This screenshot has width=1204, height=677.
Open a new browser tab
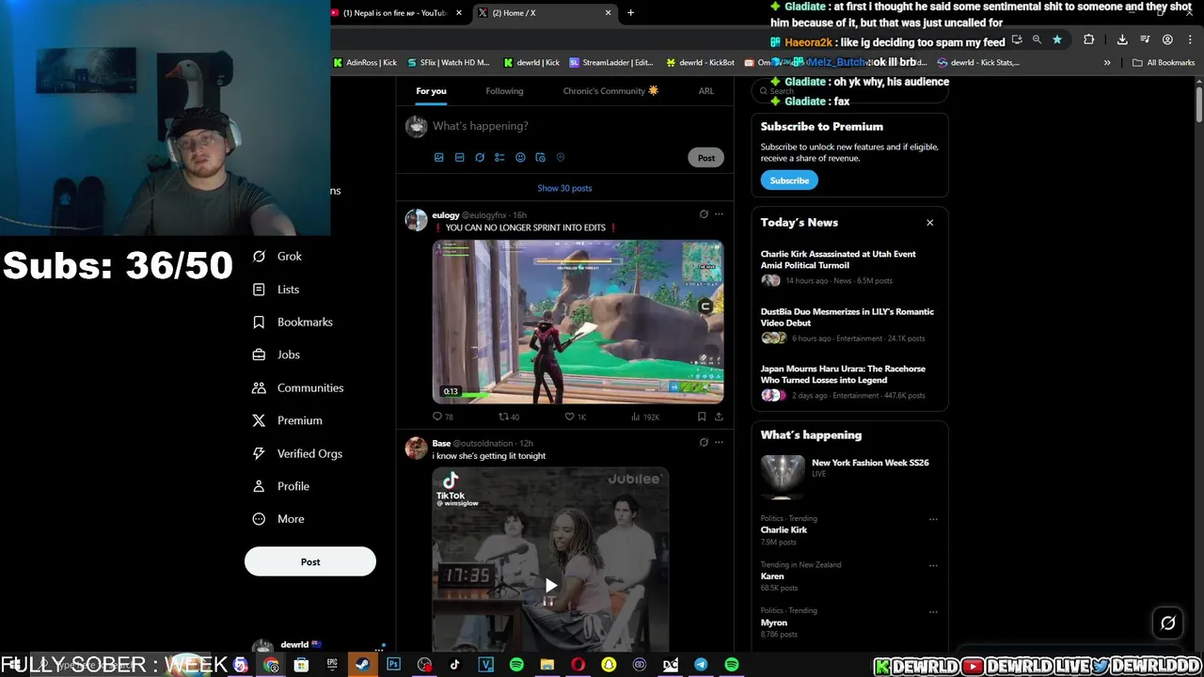tap(630, 13)
